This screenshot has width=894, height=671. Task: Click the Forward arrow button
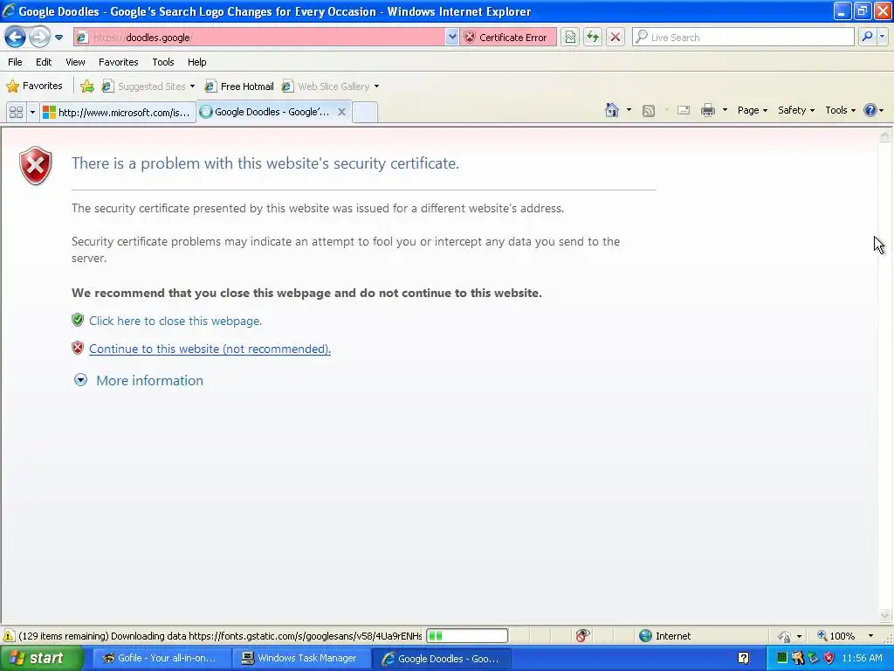39,37
